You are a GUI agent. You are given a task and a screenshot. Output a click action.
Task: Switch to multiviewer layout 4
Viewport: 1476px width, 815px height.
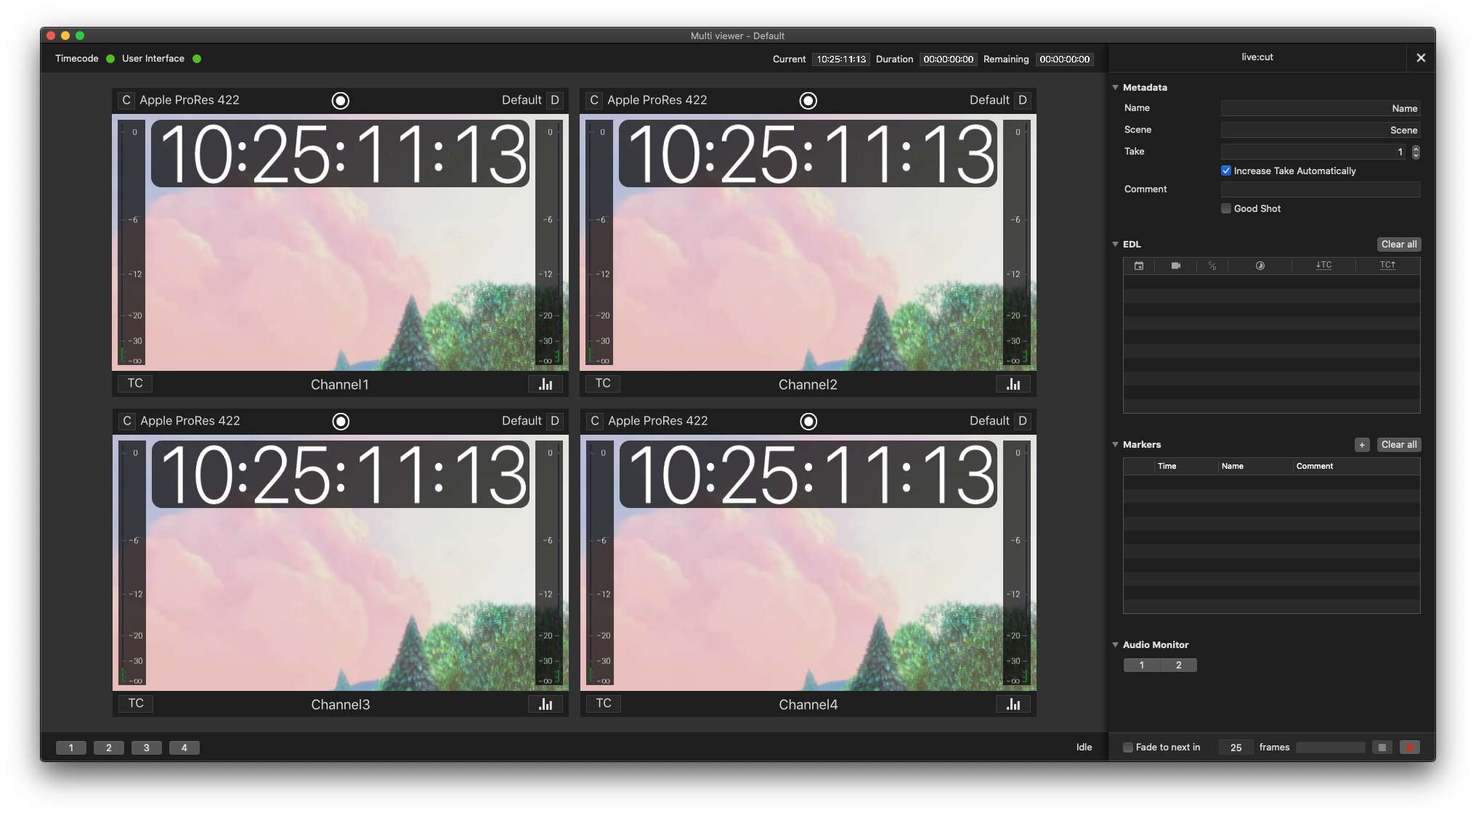click(x=184, y=748)
